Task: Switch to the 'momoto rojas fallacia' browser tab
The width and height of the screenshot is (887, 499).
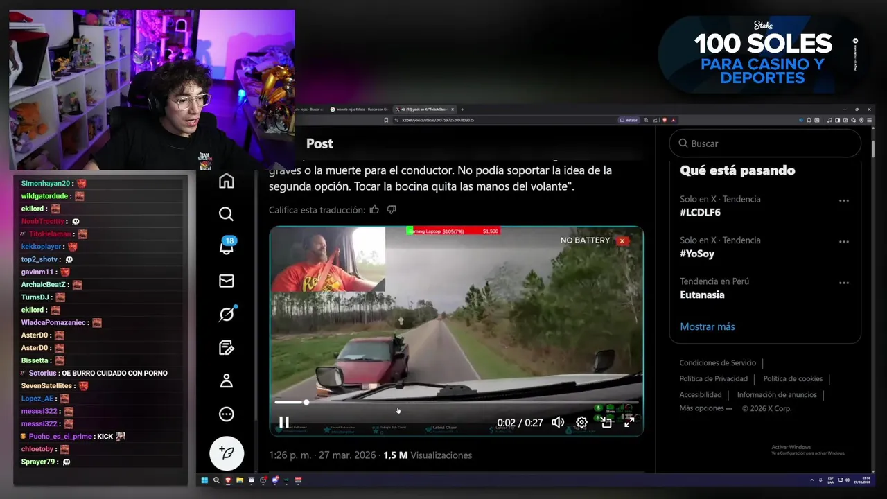Action: click(x=360, y=110)
